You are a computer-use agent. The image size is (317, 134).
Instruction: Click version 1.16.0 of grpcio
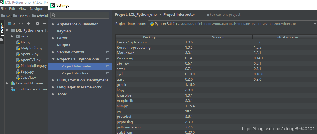190,85
